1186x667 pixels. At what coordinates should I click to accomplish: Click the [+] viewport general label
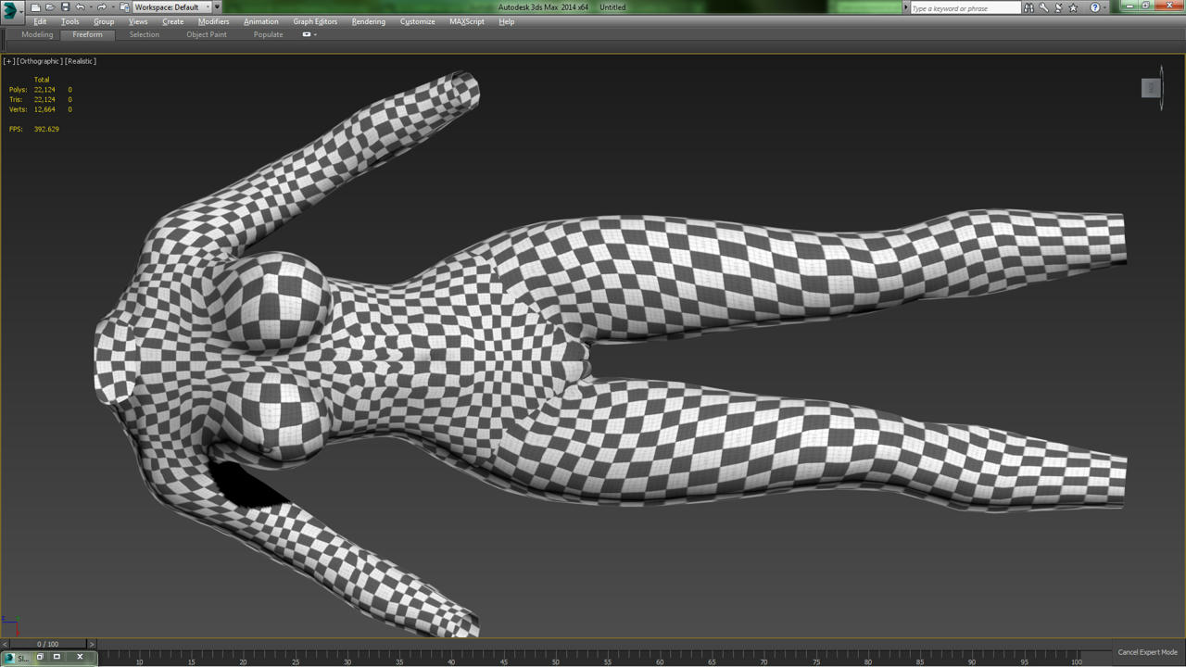[9, 61]
